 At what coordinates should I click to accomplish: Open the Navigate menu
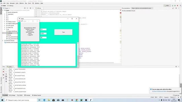[12, 3]
